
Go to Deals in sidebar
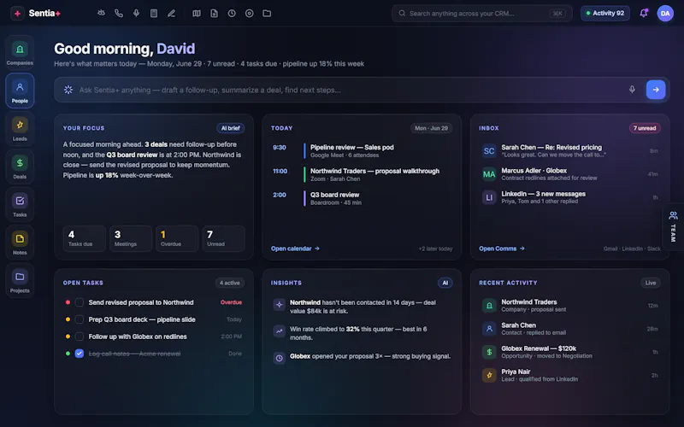20,167
